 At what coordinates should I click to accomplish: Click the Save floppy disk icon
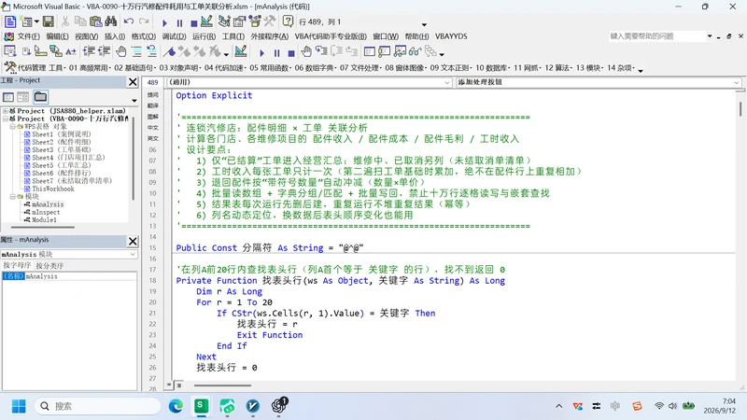click(x=49, y=21)
